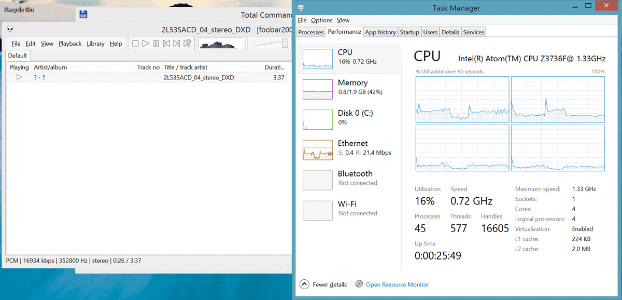The height and width of the screenshot is (300, 622).
Task: Switch to the App history tab
Action: pos(380,32)
